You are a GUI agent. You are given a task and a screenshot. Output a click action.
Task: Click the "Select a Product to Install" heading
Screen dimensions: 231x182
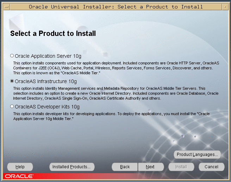pyautogui.click(x=53, y=33)
